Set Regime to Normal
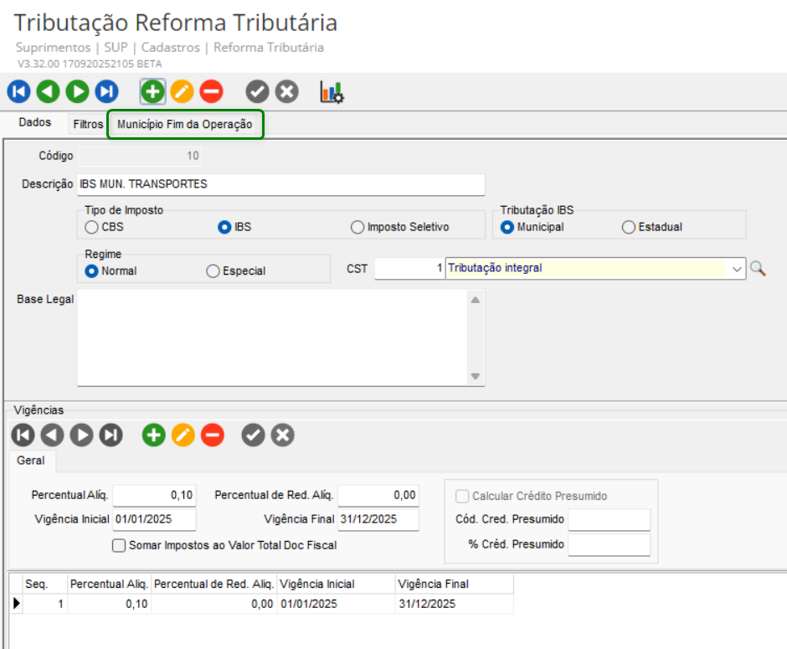 click(x=91, y=271)
